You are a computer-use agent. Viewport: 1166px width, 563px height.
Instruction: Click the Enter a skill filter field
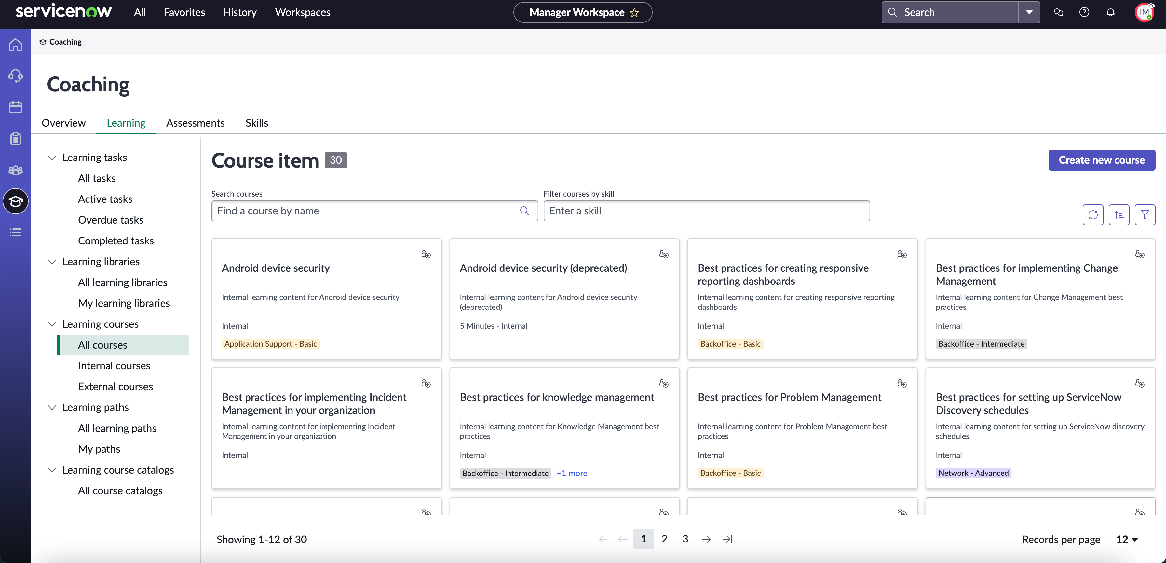pos(706,211)
